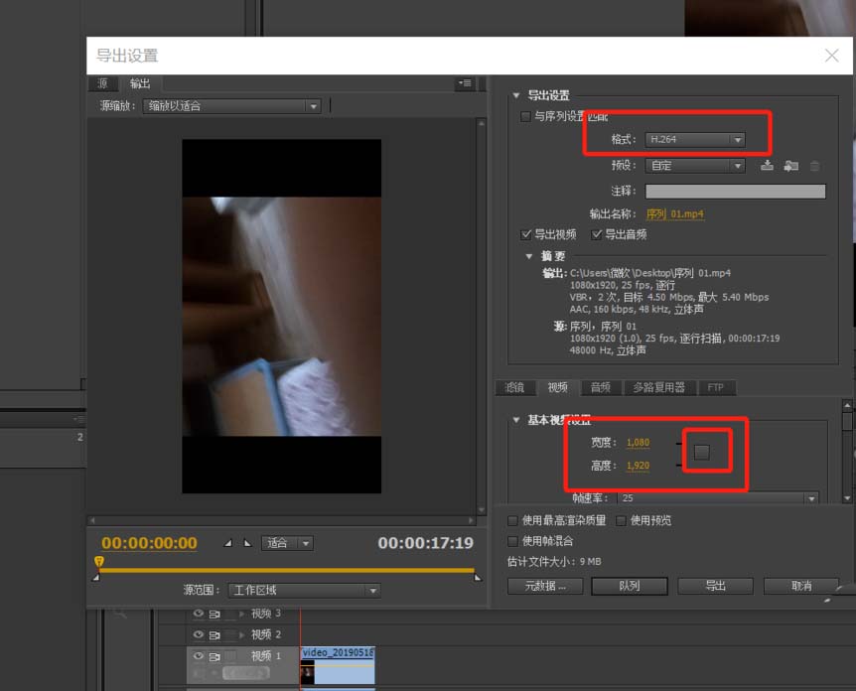Click the Delete Preset trash icon
Image resolution: width=856 pixels, height=691 pixels.
814,166
